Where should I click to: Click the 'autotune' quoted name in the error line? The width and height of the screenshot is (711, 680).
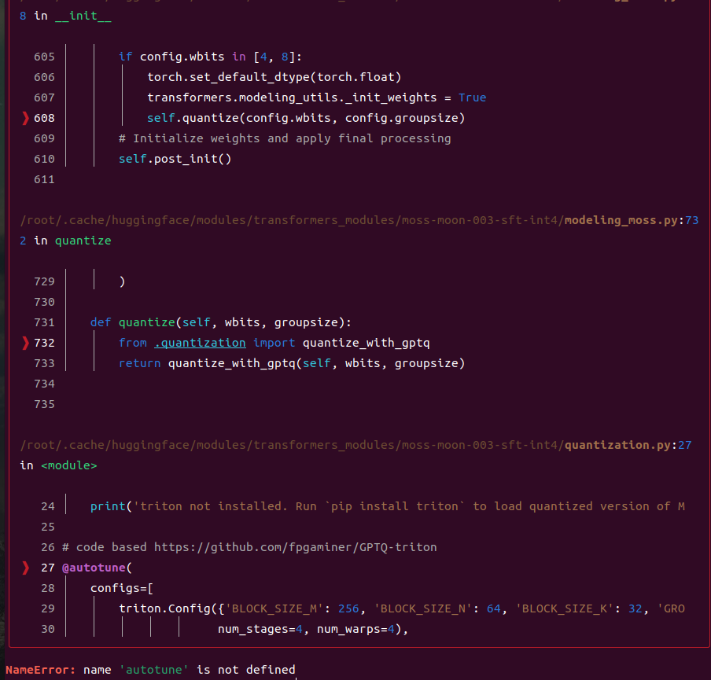pos(154,670)
